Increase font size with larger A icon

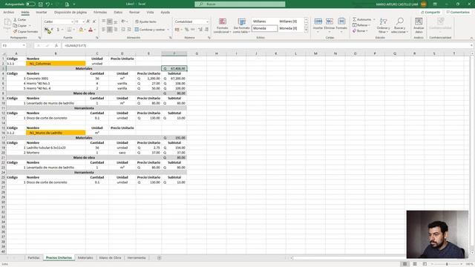88,22
